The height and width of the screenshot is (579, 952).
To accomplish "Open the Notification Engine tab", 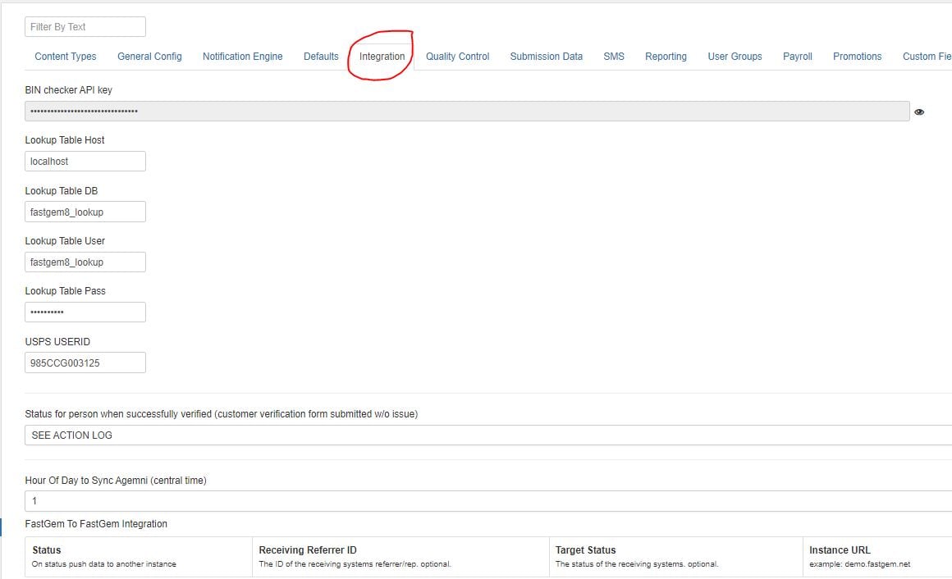I will pos(243,57).
